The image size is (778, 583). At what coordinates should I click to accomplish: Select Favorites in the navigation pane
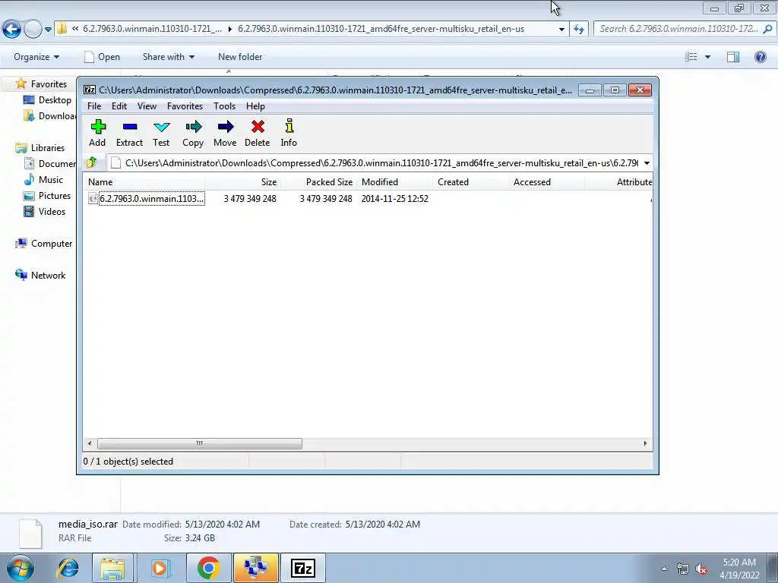point(49,84)
